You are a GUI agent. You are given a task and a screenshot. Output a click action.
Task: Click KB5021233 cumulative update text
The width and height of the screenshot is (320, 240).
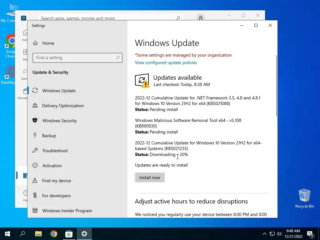pyautogui.click(x=198, y=146)
